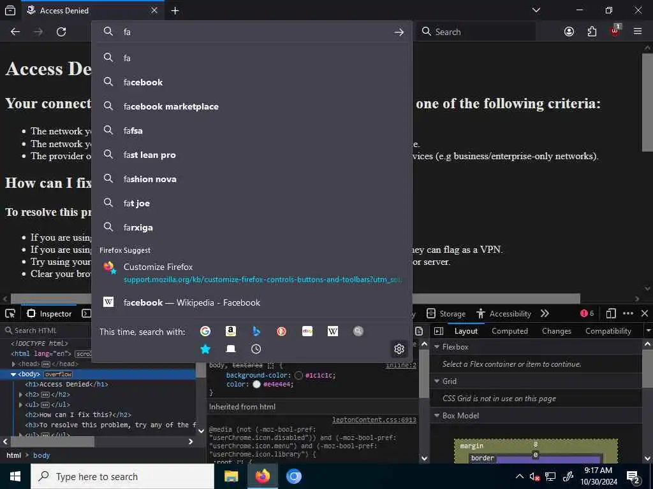Collapse the Flexbox section

(x=437, y=347)
